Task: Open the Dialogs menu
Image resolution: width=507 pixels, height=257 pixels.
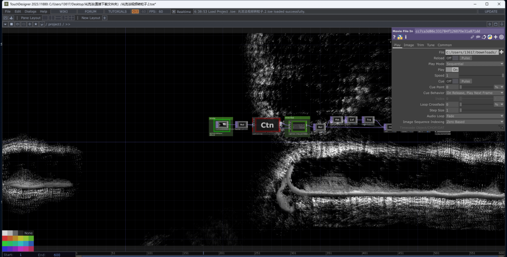Action: 30,11
